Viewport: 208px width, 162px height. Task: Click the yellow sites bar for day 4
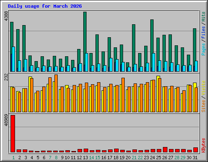30,94
